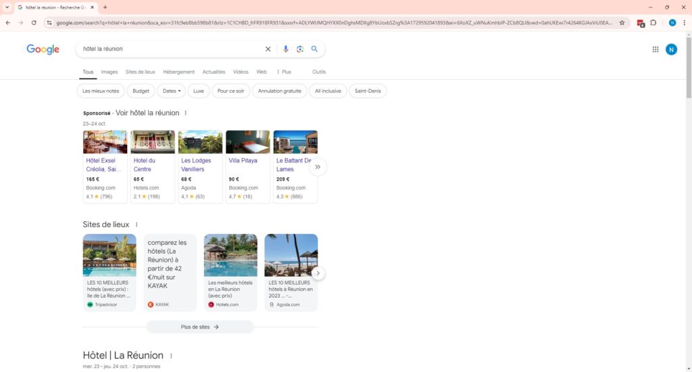Open Google Lens image search icon
The width and height of the screenshot is (692, 372).
coord(300,49)
